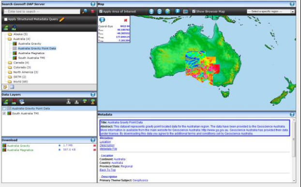Click the metadata title Australia Gravity Point Data
Image resolution: width=301 pixels, height=187 pixels.
pyautogui.click(x=125, y=122)
